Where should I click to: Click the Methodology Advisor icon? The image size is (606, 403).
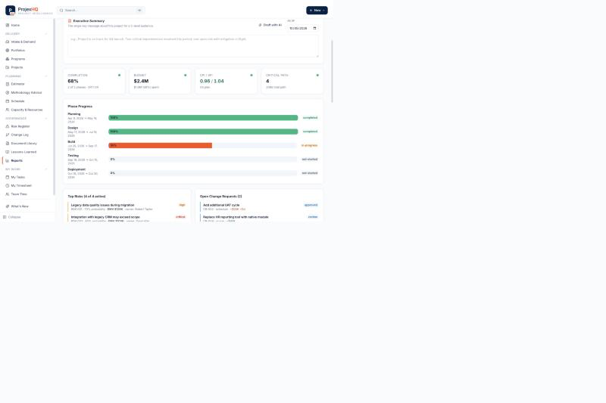click(x=8, y=92)
